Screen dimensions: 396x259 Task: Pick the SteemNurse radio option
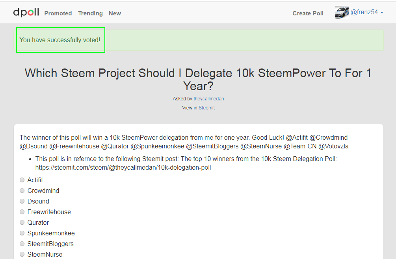click(x=22, y=254)
